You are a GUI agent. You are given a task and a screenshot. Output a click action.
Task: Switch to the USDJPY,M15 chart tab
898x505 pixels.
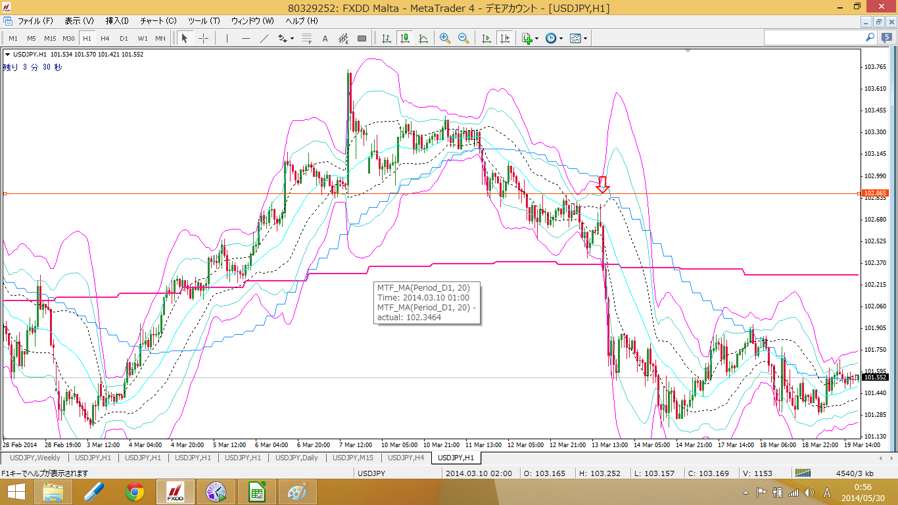coord(353,458)
